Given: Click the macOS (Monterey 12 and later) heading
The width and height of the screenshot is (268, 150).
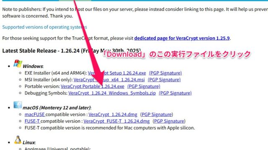Looking at the screenshot, I should click(57, 107).
